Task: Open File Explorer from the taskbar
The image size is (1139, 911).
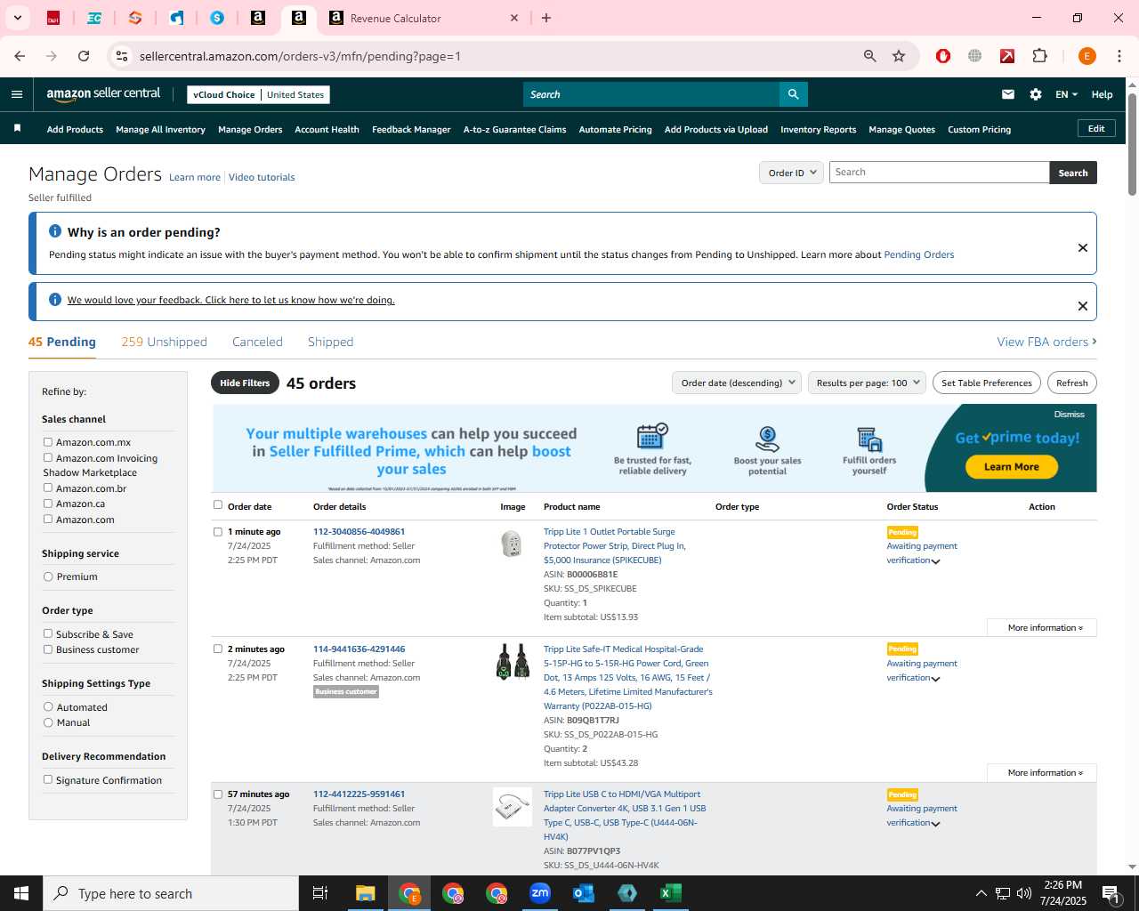Action: (366, 893)
